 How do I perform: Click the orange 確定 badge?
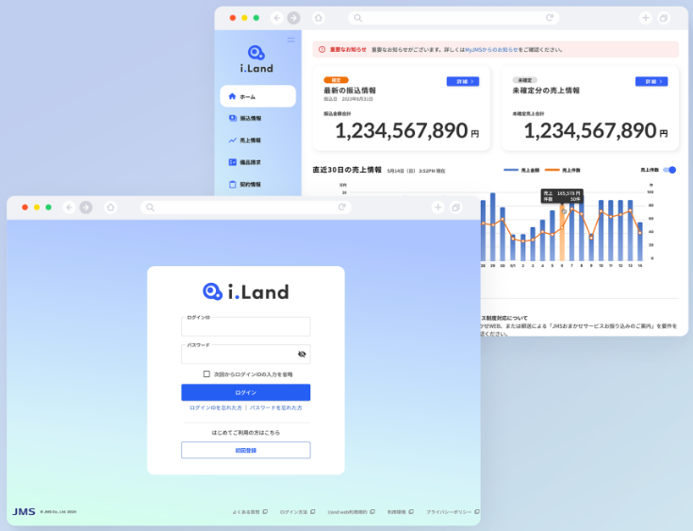coord(336,80)
